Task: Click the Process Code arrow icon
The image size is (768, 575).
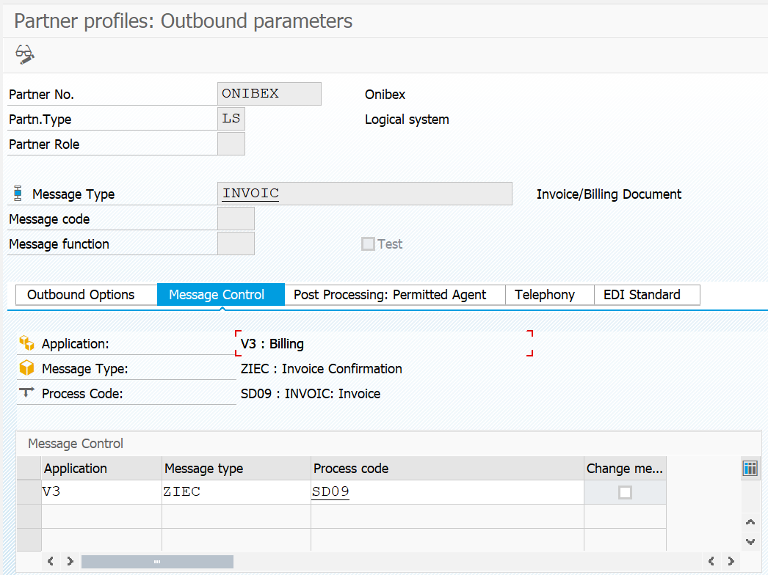Action: pos(27,393)
